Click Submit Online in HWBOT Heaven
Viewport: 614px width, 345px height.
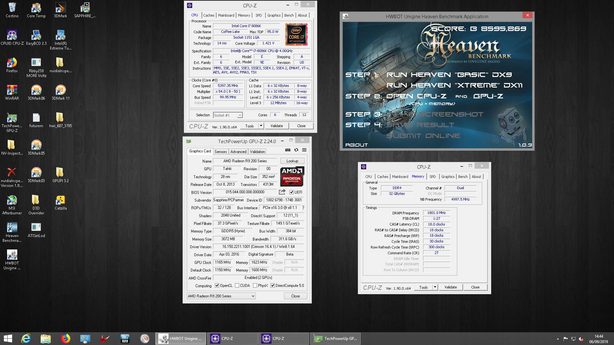(423, 136)
